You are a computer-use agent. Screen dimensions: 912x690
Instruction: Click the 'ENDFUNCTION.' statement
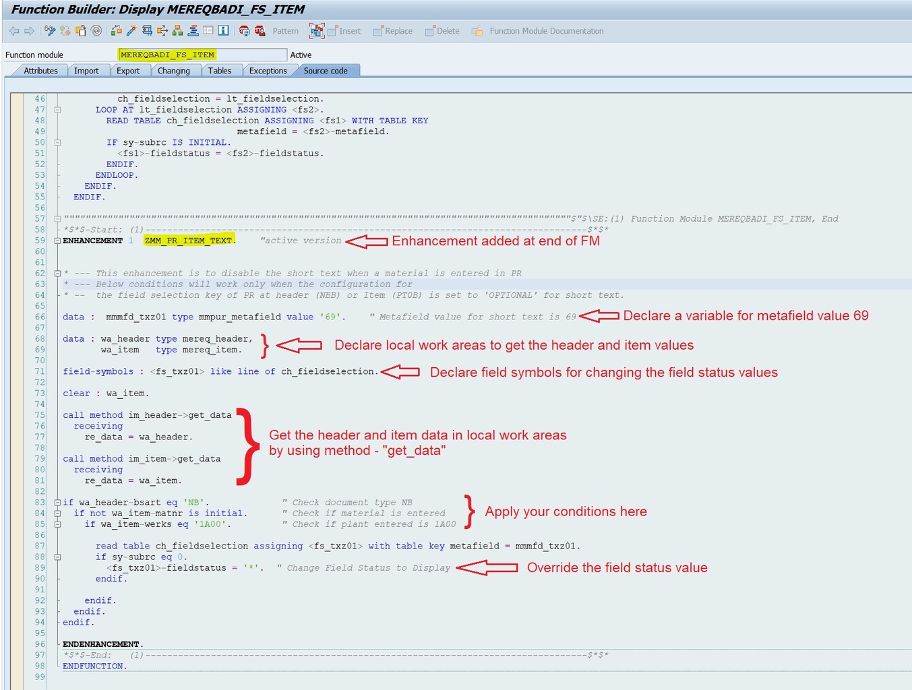click(x=95, y=666)
